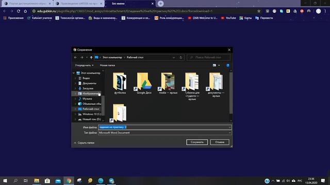This screenshot has width=330, height=185.
Task: Click the search Рабочий стол field
Action: 208,57
